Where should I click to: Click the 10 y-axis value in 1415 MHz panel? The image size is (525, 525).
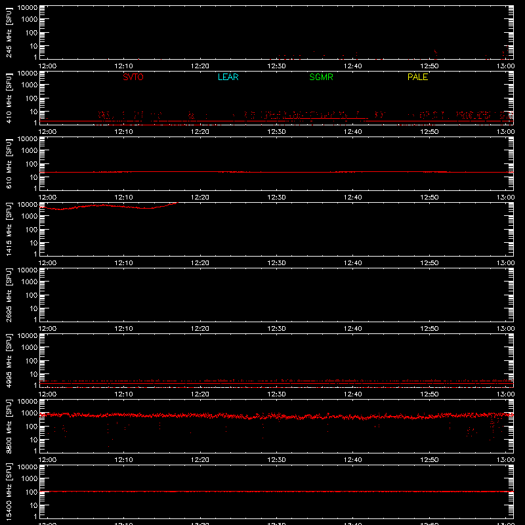click(x=33, y=243)
